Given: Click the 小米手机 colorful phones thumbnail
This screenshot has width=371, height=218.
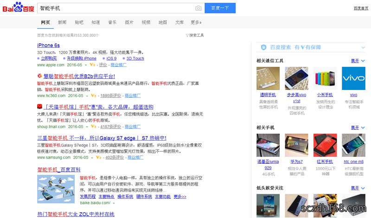Looking at the screenshot, I should [325, 78].
